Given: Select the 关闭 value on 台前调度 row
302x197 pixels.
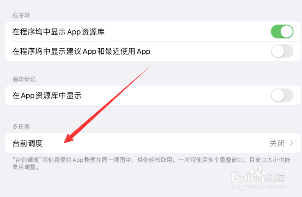Looking at the screenshot, I should (277, 143).
